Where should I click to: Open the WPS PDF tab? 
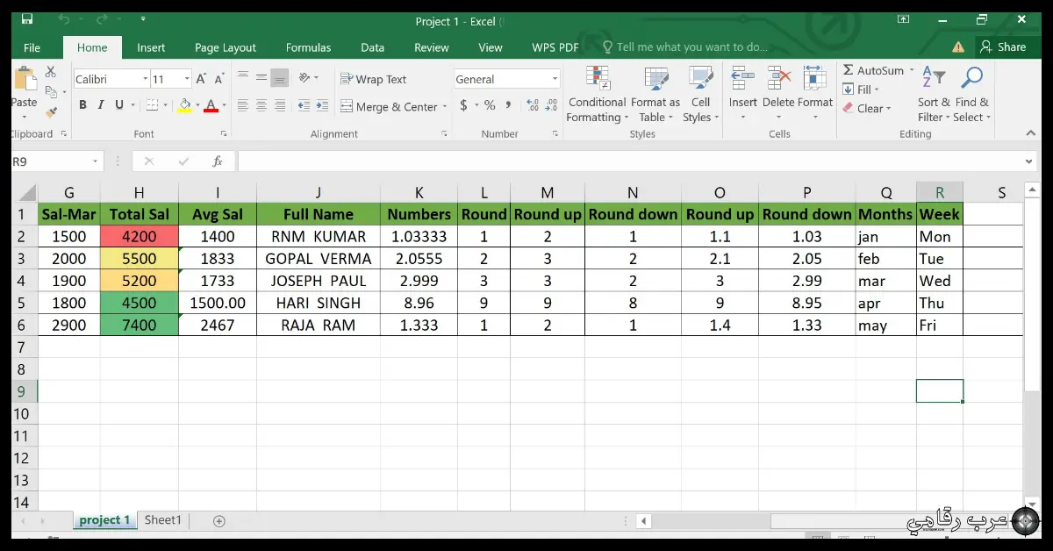[555, 47]
